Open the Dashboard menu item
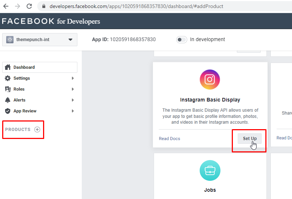Image resolution: width=292 pixels, height=199 pixels. click(40, 67)
